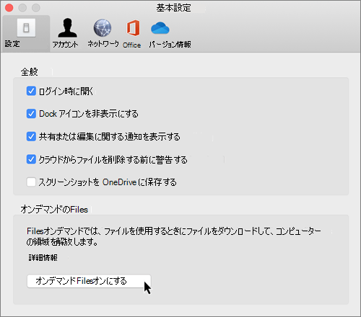Disable クラウドからファイルを削除する前に警告する
Image resolution: width=361 pixels, height=317 pixels.
(31, 159)
